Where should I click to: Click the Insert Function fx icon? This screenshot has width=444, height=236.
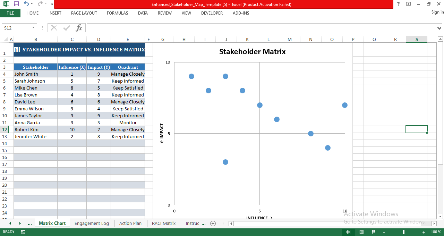[79, 28]
